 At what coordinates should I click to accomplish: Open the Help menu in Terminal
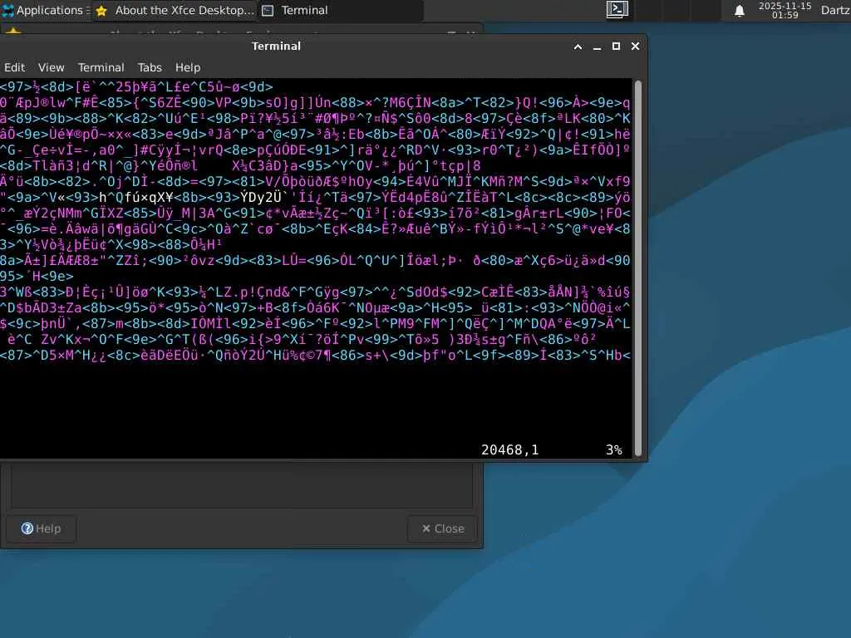(x=188, y=67)
